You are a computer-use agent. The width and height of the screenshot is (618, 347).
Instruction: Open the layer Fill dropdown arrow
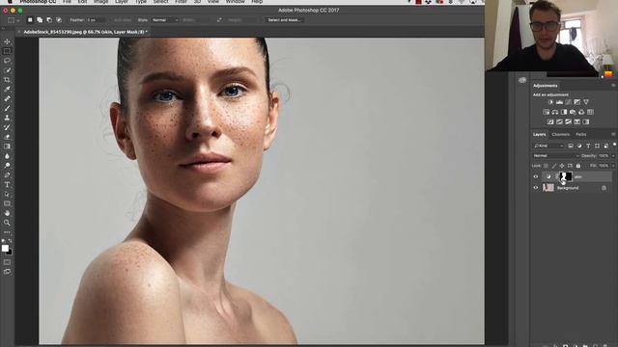613,166
